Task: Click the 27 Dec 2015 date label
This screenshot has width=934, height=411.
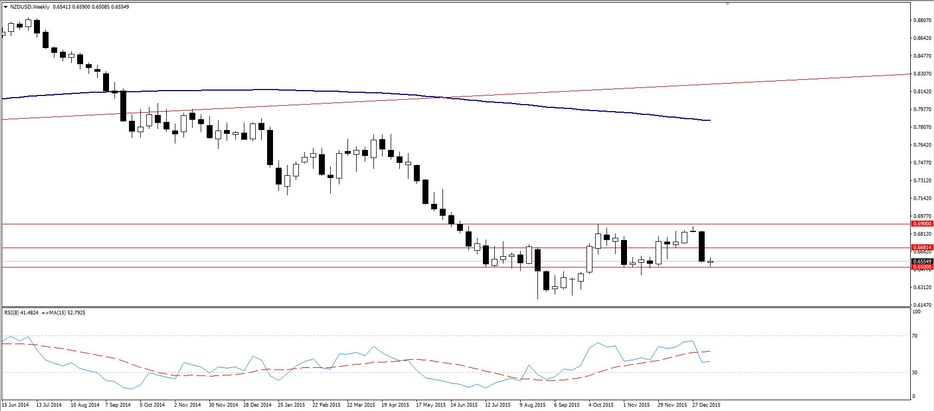Action: (x=706, y=405)
